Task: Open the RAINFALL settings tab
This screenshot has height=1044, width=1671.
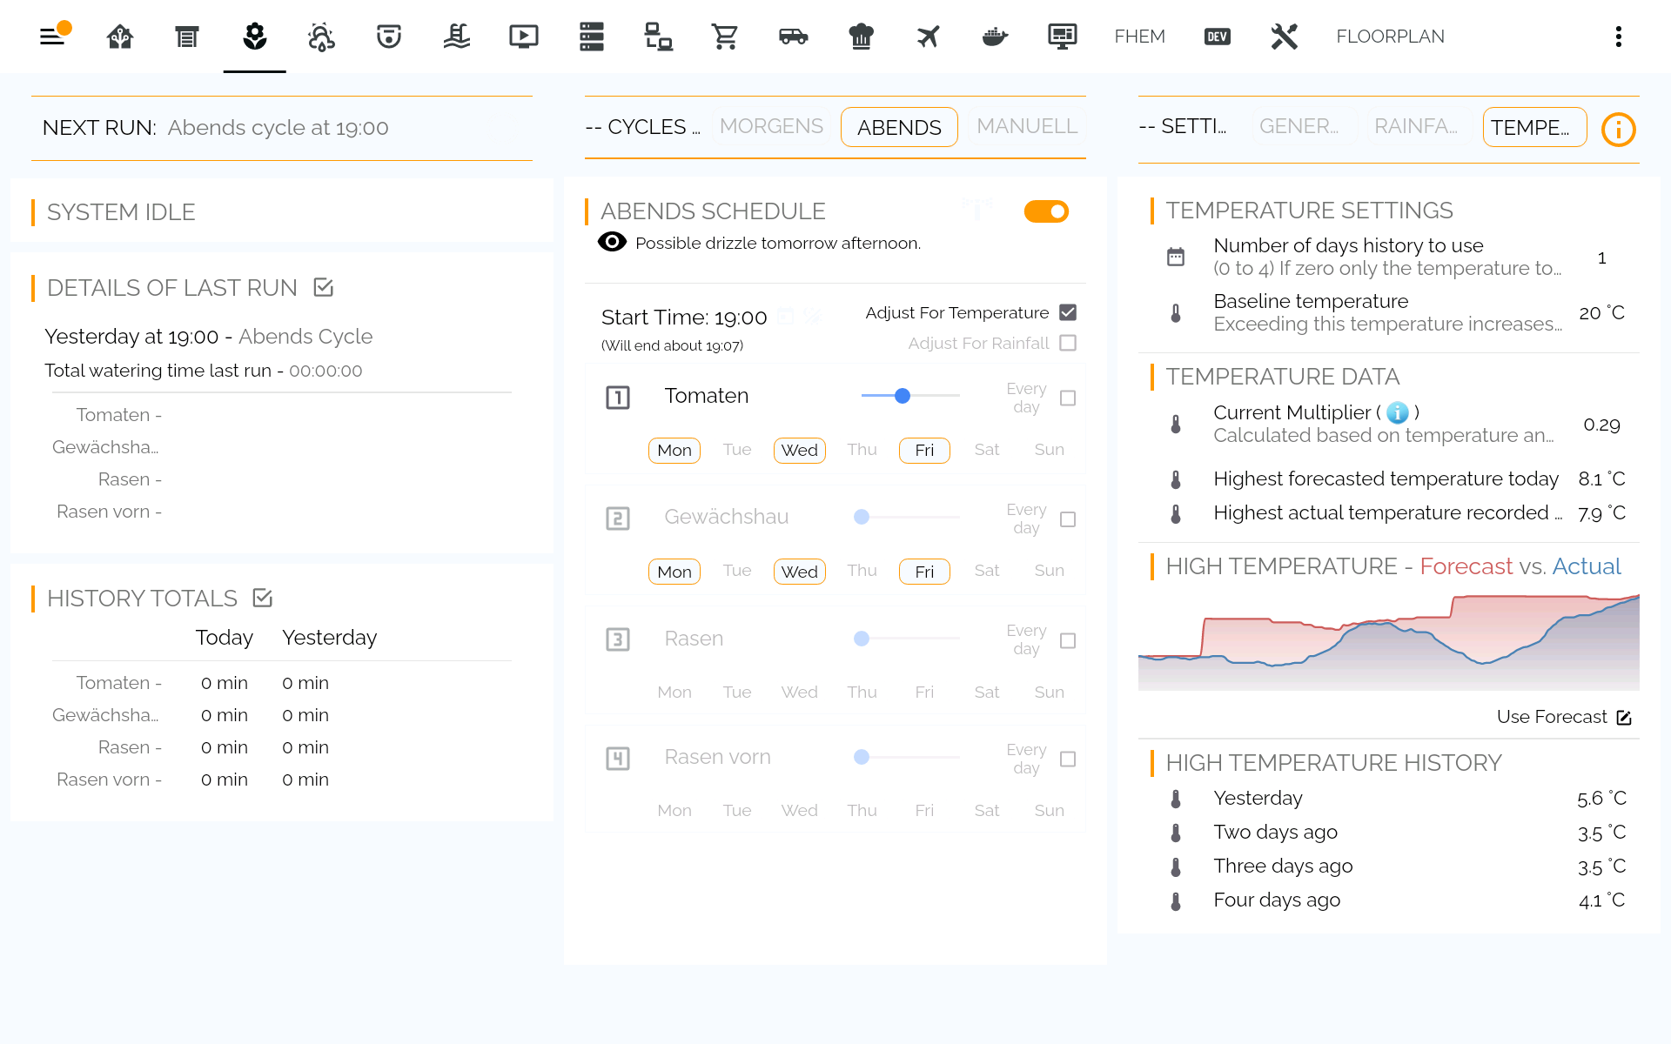Action: pos(1415,127)
